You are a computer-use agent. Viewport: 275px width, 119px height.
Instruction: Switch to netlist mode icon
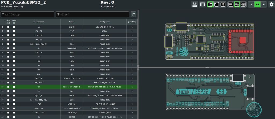point(223,5)
